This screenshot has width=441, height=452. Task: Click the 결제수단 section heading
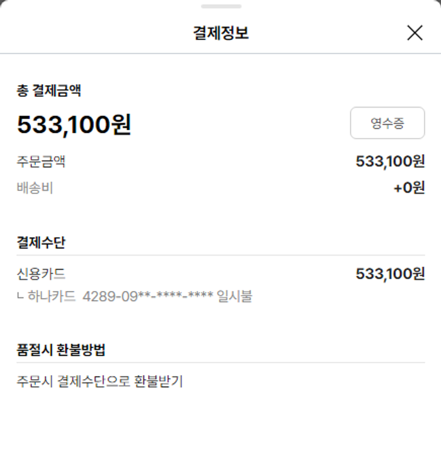coord(41,242)
